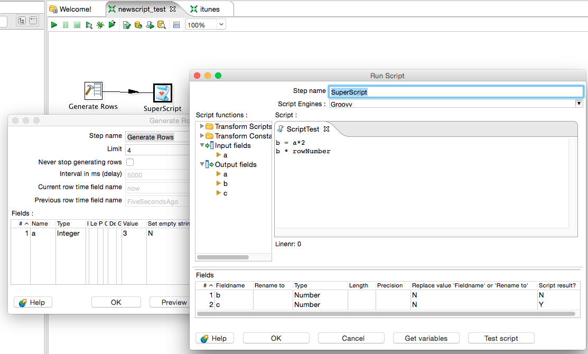Screen dimensions: 588x354
Task: Click the collapse-all icon in the left panel
Action: tap(33, 21)
